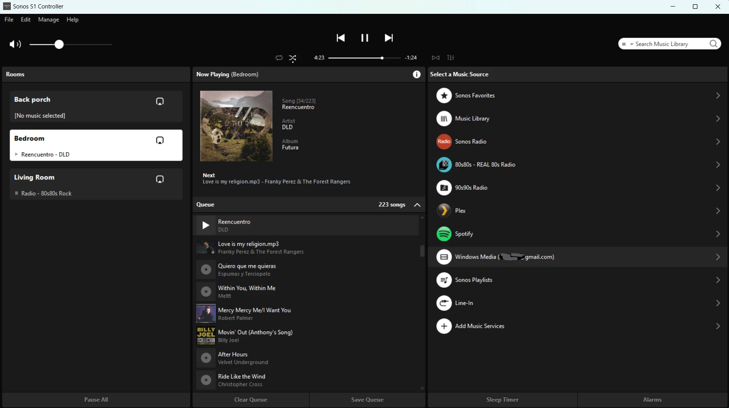Click the queue scrollbar thumb
Image resolution: width=729 pixels, height=408 pixels.
(x=422, y=251)
